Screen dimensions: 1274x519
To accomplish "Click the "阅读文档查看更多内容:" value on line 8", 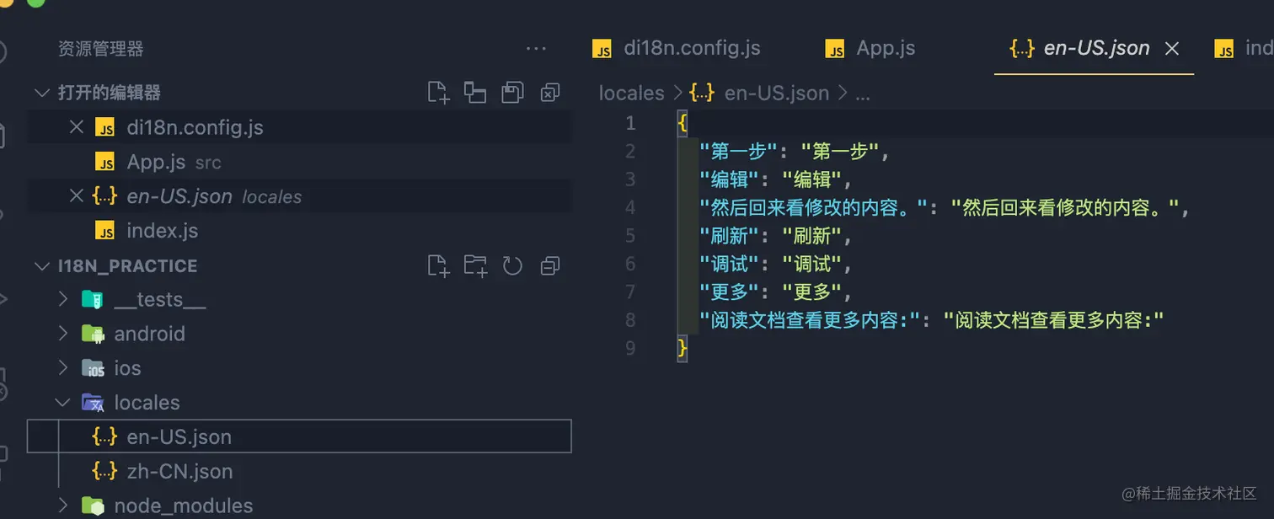I will click(x=1054, y=320).
